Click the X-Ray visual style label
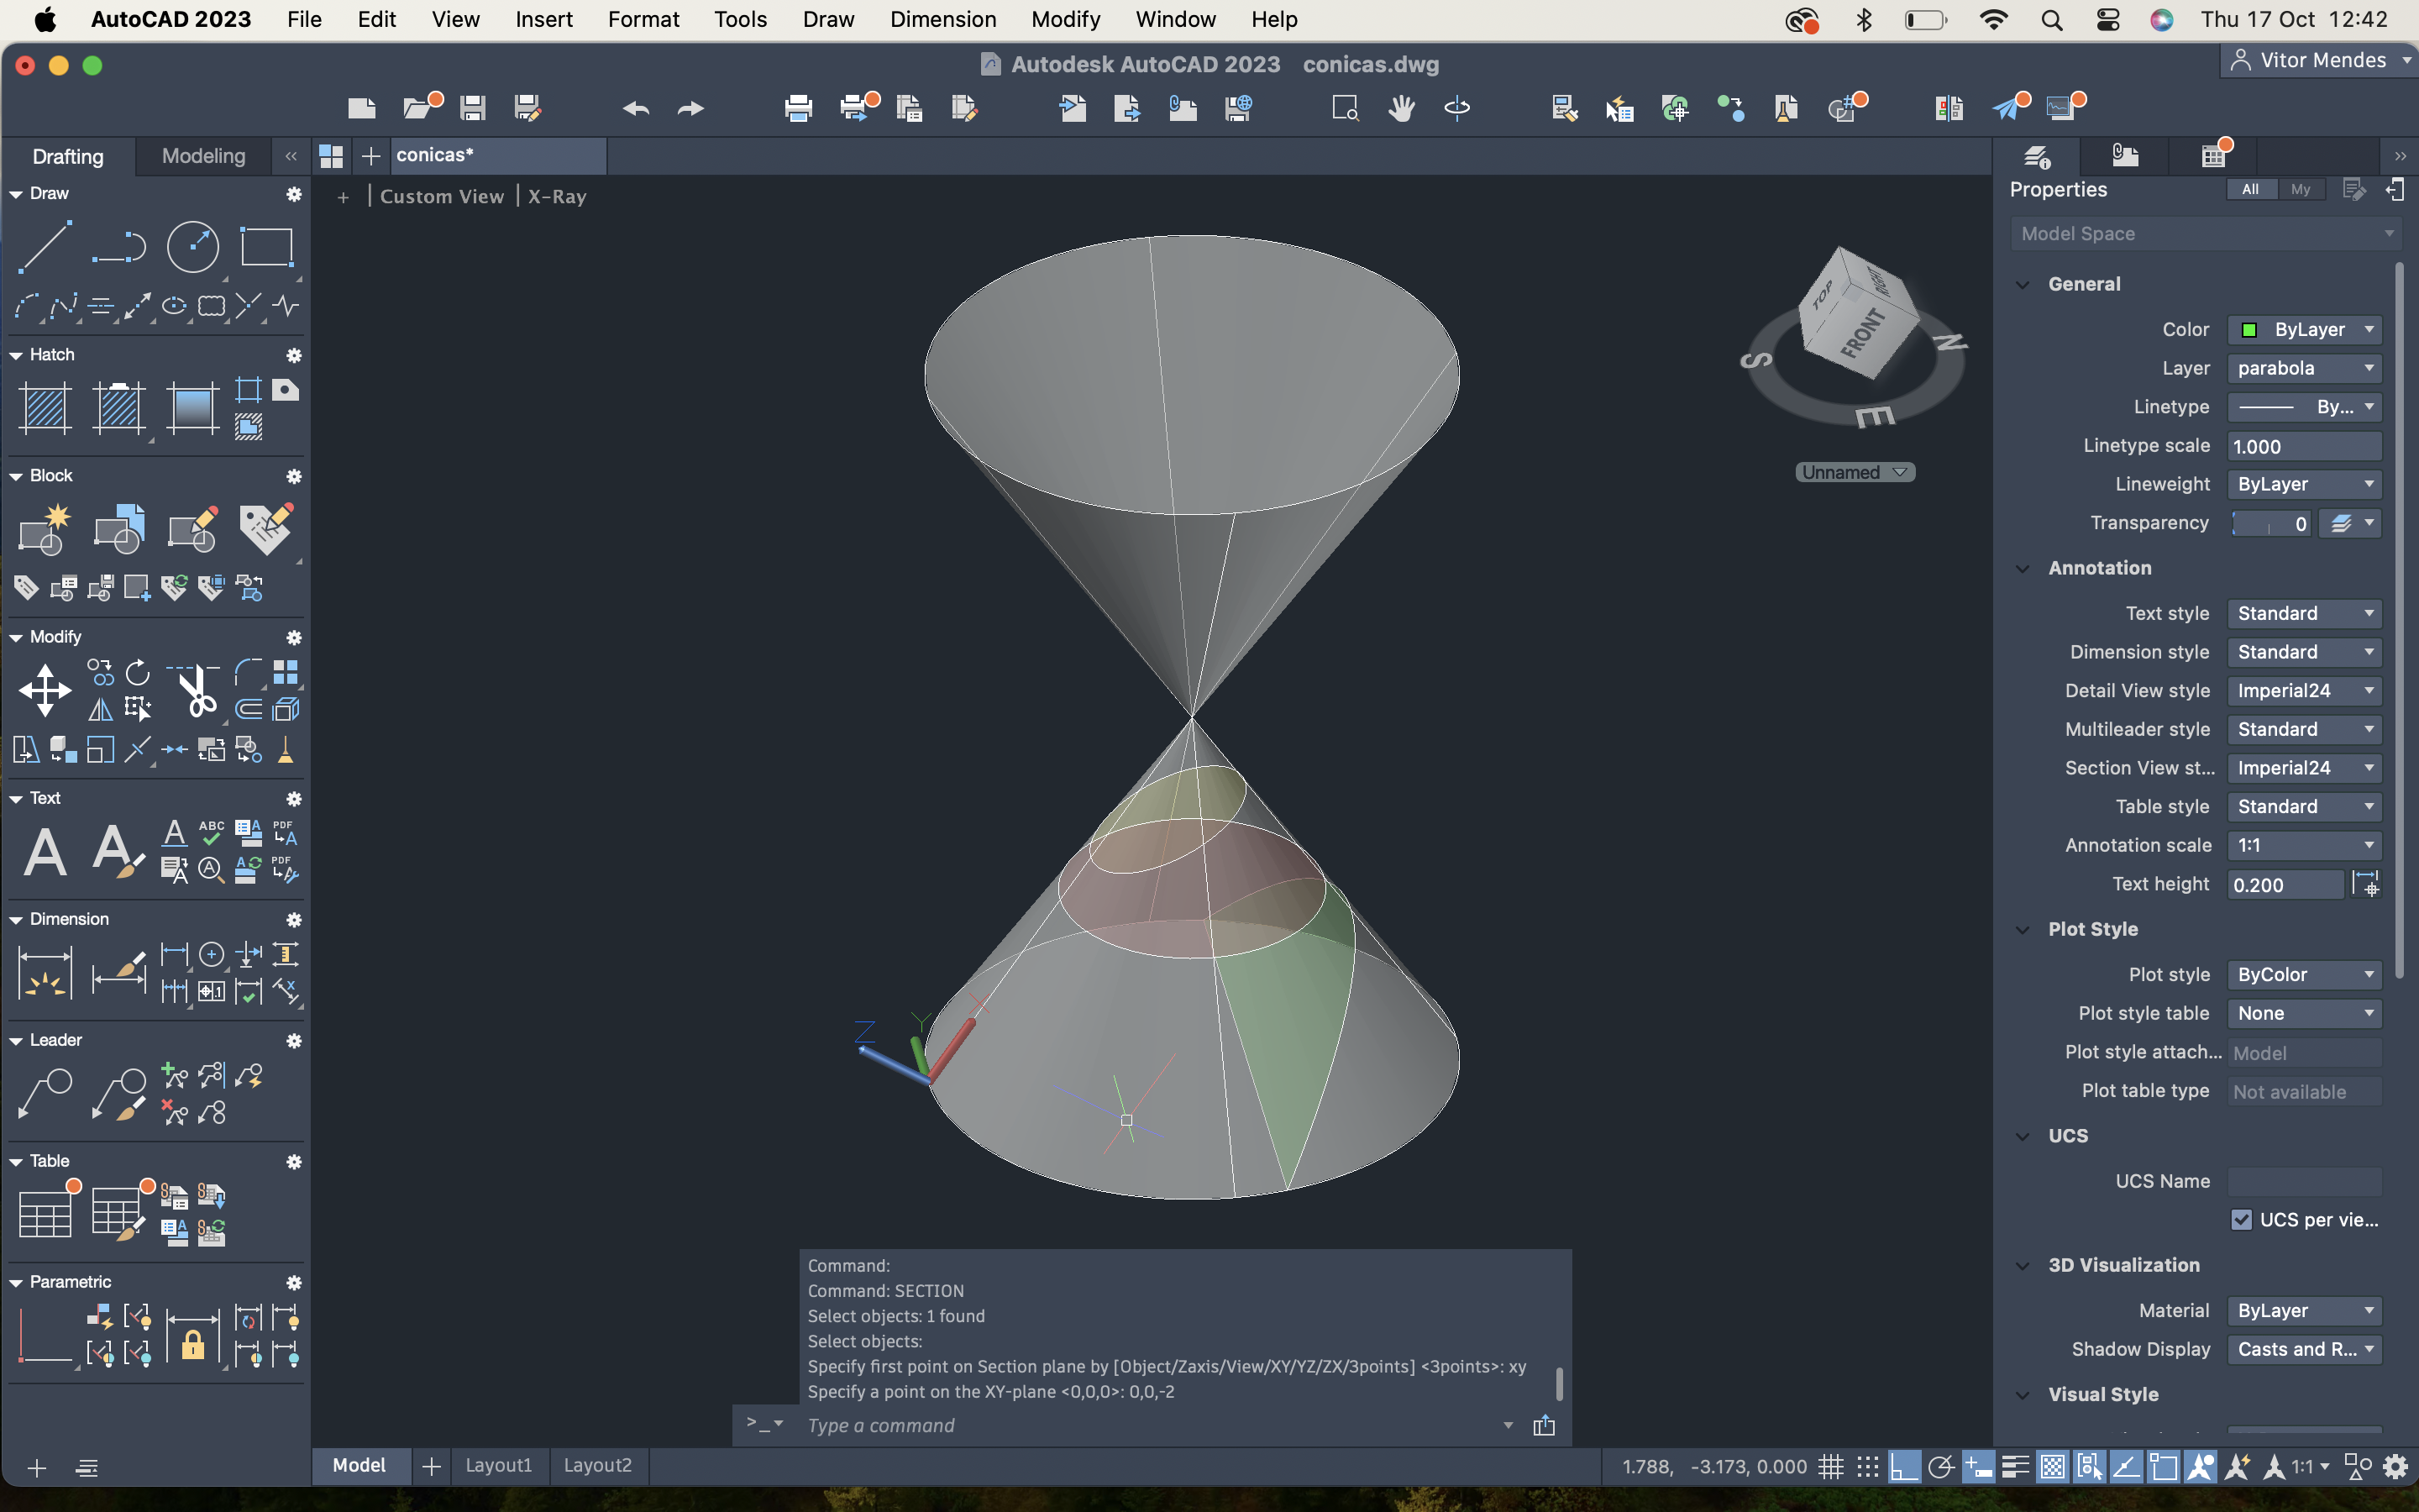The image size is (2419, 1512). pyautogui.click(x=557, y=196)
